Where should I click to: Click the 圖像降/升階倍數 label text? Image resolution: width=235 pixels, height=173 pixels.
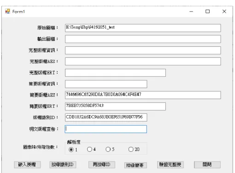[41, 147]
